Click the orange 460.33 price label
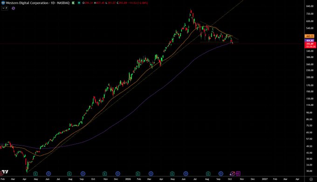This screenshot has height=182, width=317. 310,36
